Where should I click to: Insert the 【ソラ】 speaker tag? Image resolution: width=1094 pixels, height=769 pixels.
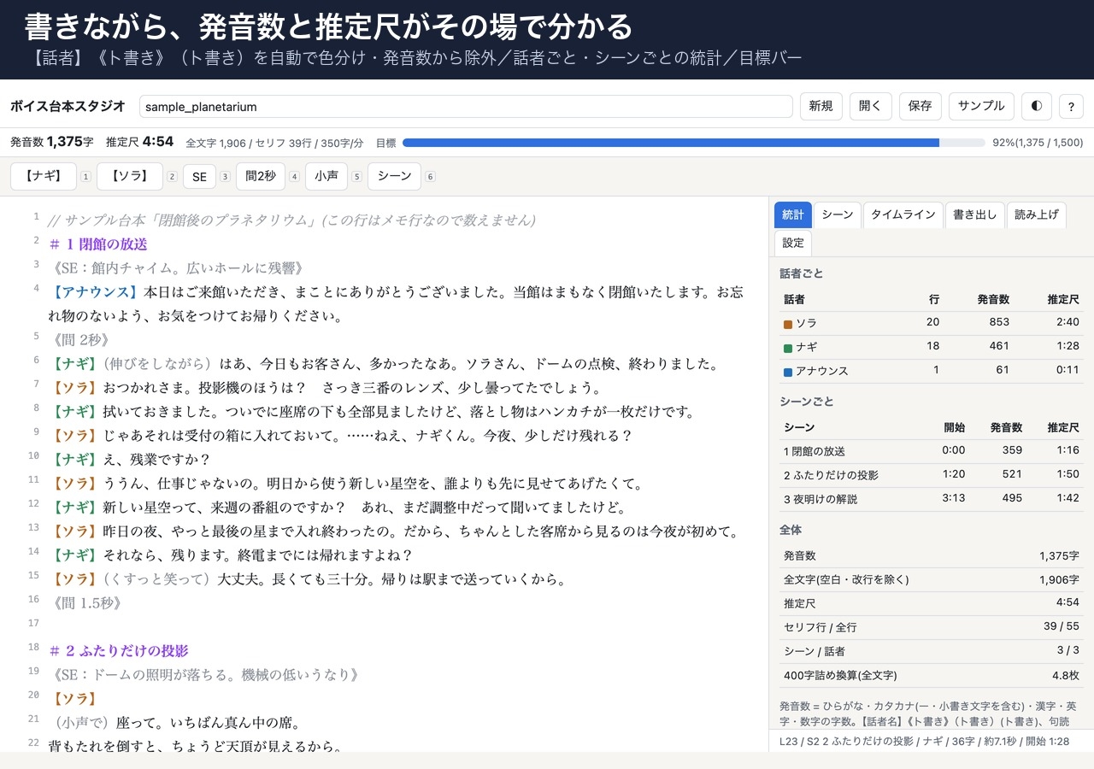point(130,176)
